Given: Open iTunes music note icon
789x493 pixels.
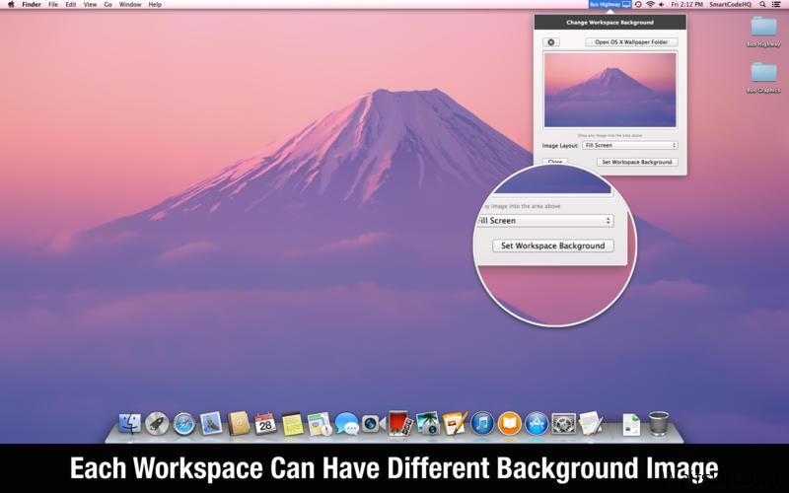Looking at the screenshot, I should pyautogui.click(x=482, y=424).
